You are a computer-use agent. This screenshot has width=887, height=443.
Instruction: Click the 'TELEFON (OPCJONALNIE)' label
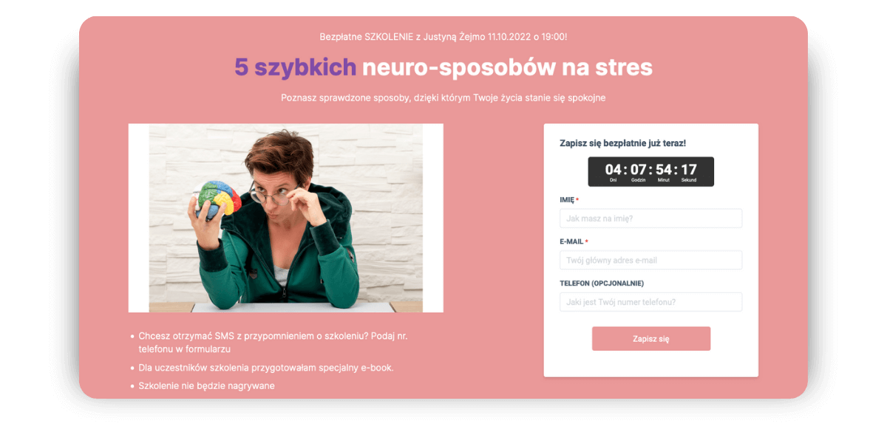click(602, 284)
